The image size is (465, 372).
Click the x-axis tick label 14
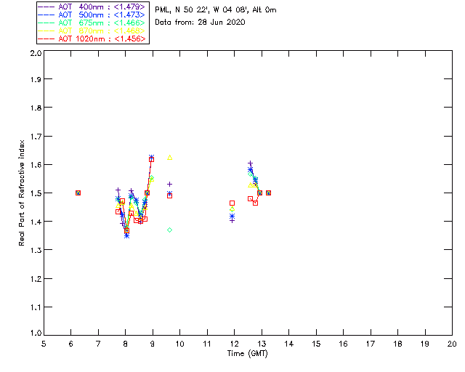[x=289, y=344]
